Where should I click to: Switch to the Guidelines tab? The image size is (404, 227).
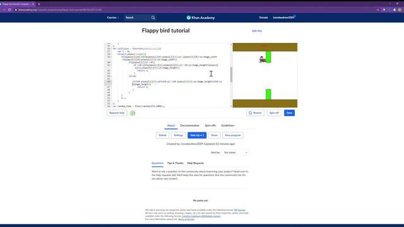click(x=227, y=125)
